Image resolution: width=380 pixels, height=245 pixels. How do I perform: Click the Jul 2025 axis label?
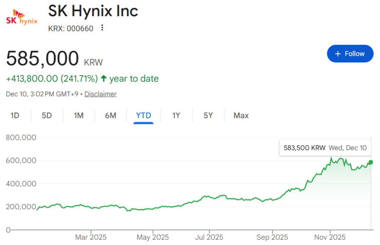[209, 237]
